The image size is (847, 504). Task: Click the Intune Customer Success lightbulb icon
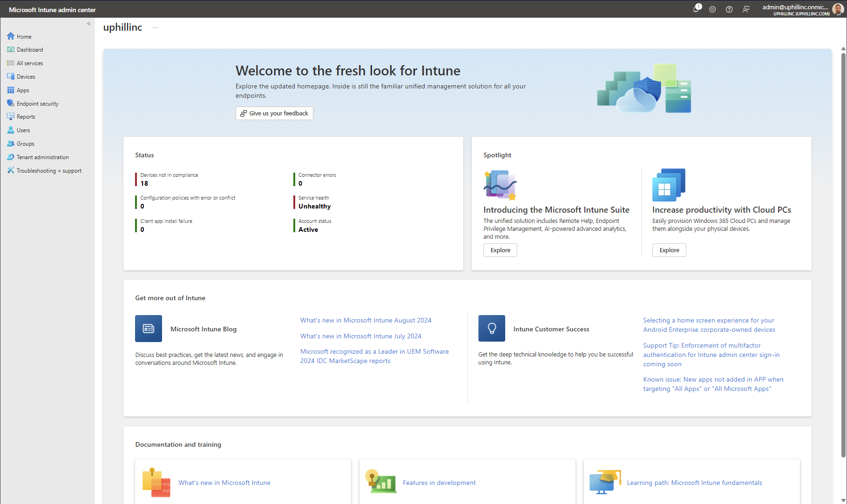(x=492, y=329)
